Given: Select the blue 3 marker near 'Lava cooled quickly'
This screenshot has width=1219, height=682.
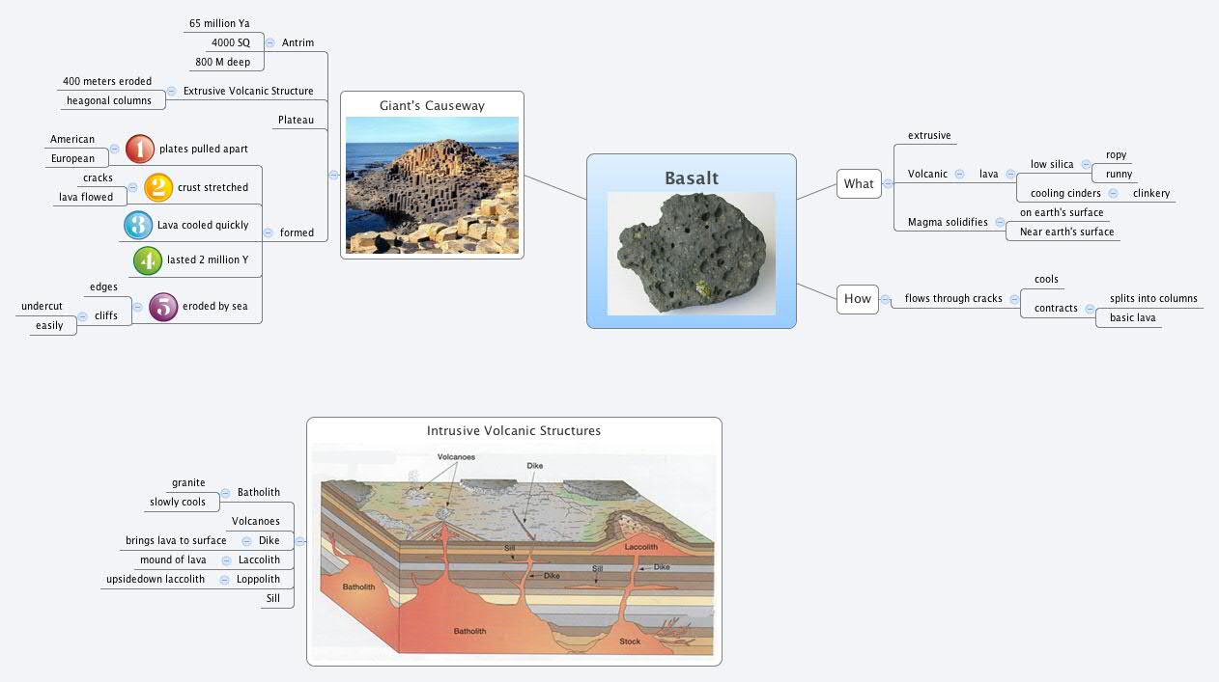Looking at the screenshot, I should [138, 224].
